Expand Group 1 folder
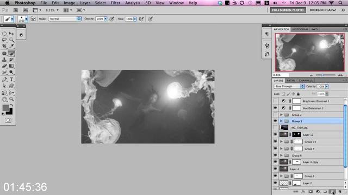348x195 pixels. [x=282, y=121]
